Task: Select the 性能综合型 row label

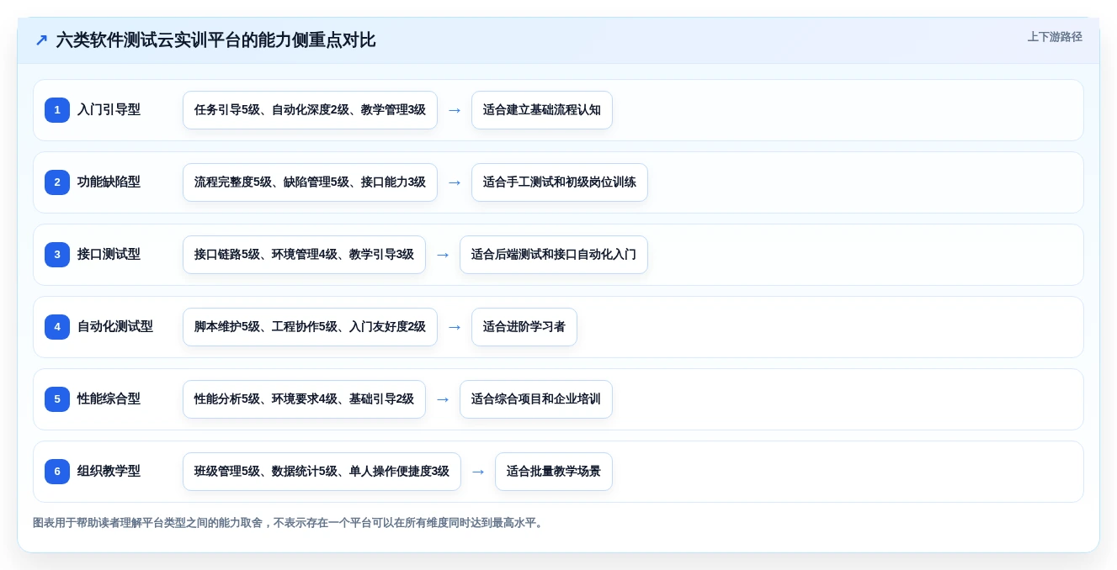Action: [109, 399]
